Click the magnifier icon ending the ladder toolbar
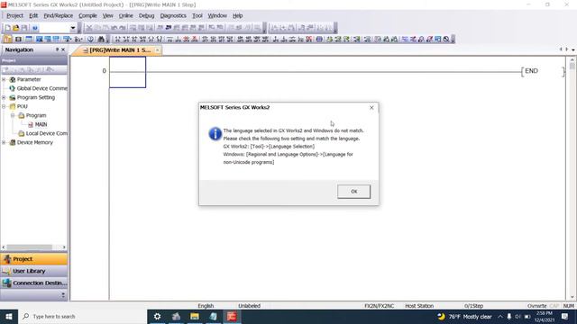The image size is (577, 324). coord(446,39)
